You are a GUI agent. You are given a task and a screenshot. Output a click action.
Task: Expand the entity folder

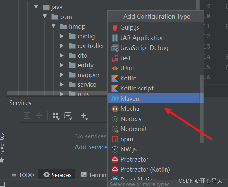pyautogui.click(x=62, y=65)
